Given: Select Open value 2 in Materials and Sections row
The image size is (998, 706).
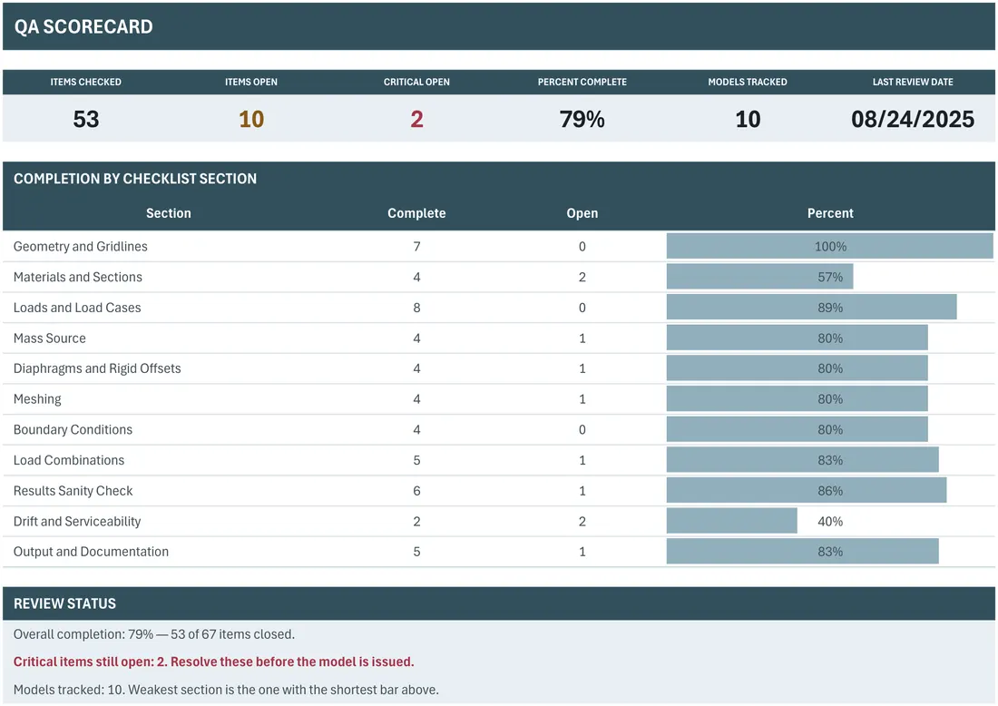Looking at the screenshot, I should point(582,277).
